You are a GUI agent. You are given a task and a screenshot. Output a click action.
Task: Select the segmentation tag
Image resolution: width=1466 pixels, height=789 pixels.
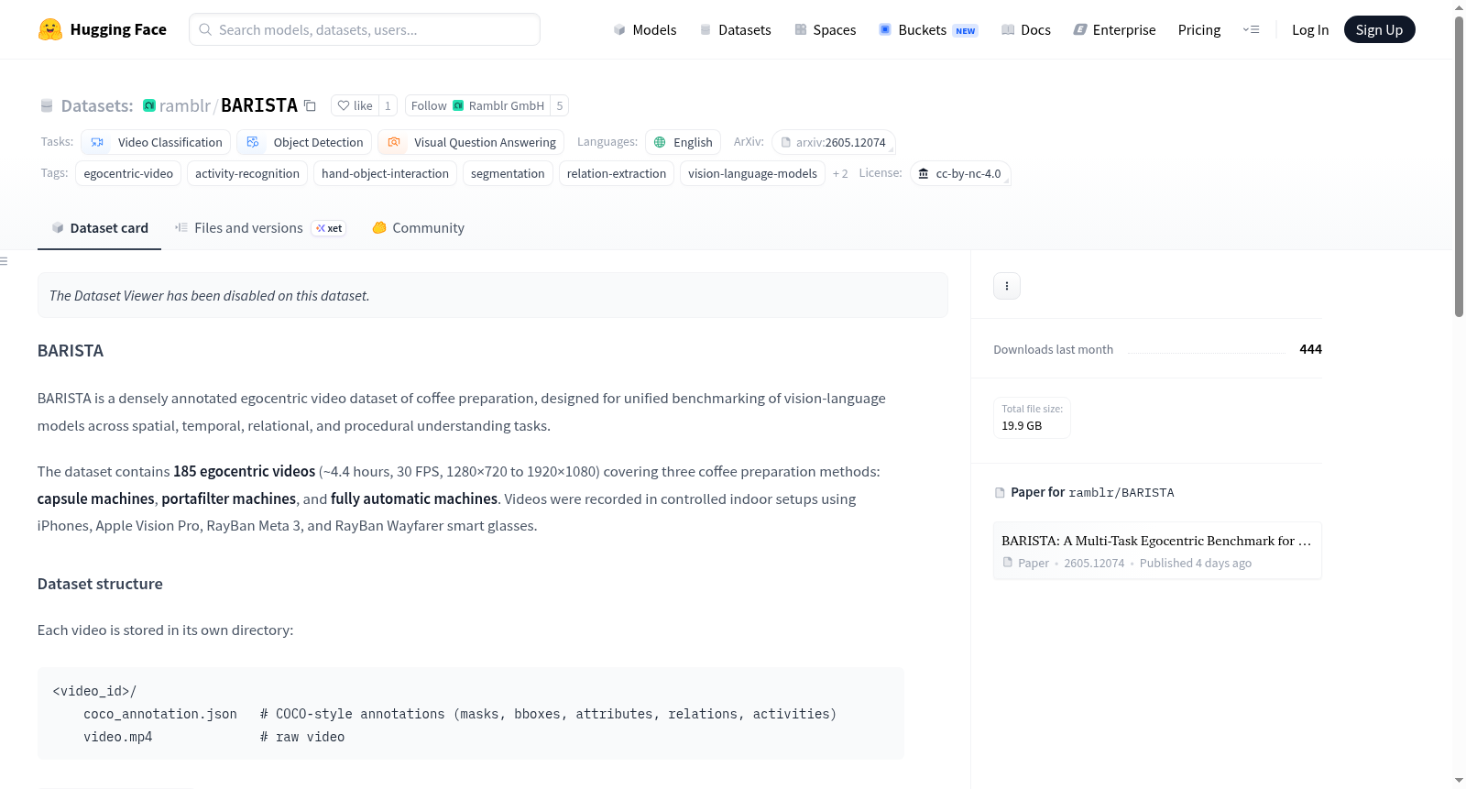(508, 173)
